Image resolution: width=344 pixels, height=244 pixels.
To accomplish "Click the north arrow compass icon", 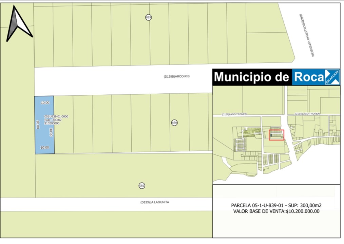I will click(x=18, y=24).
